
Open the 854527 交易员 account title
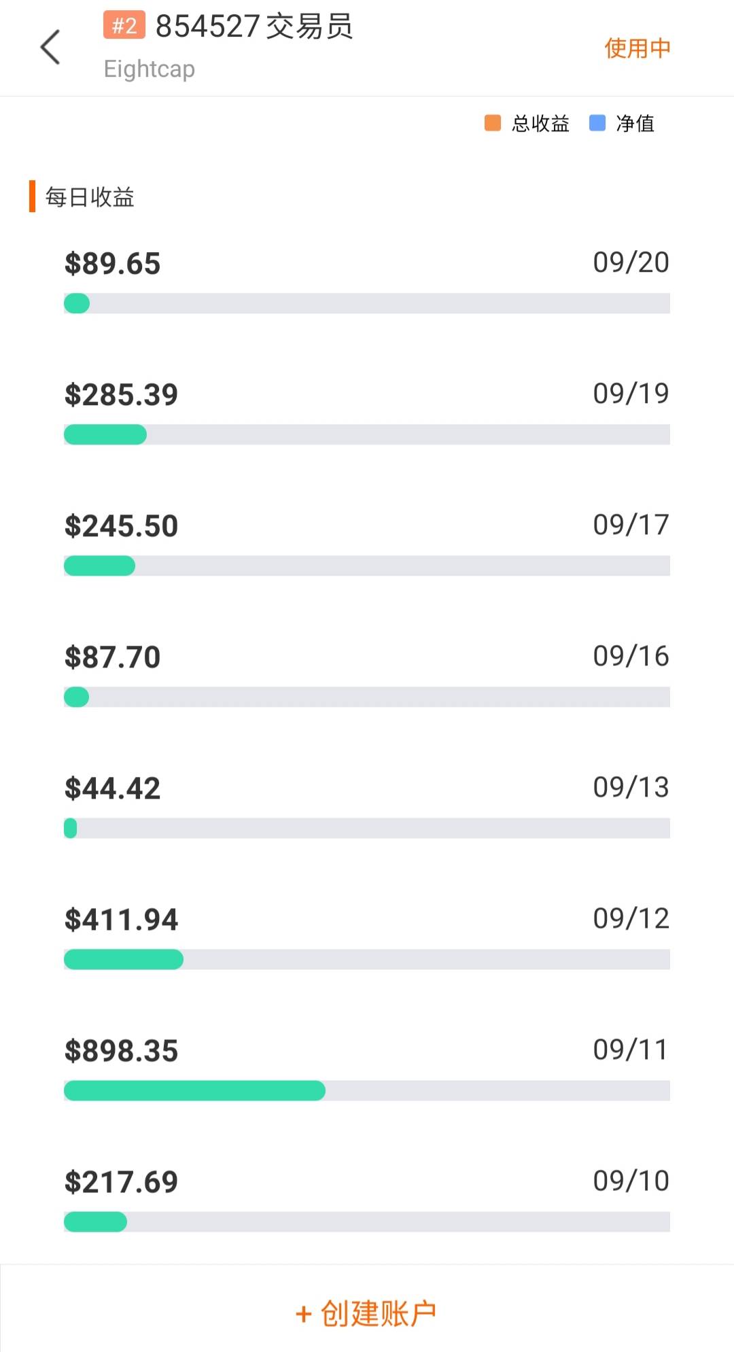coord(254,27)
